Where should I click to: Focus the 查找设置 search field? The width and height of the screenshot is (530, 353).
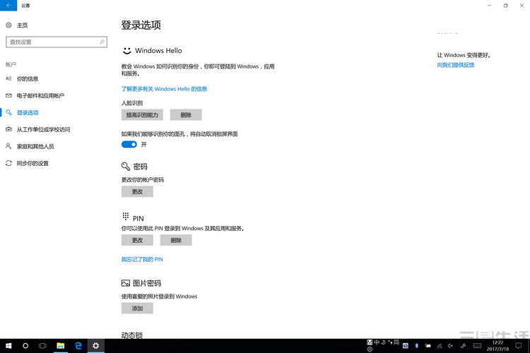(57, 42)
